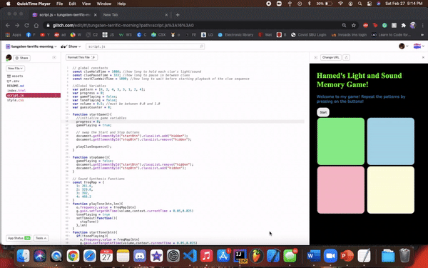This screenshot has width=428, height=268.
Task: Go forward in browser history
Action: click(17, 25)
